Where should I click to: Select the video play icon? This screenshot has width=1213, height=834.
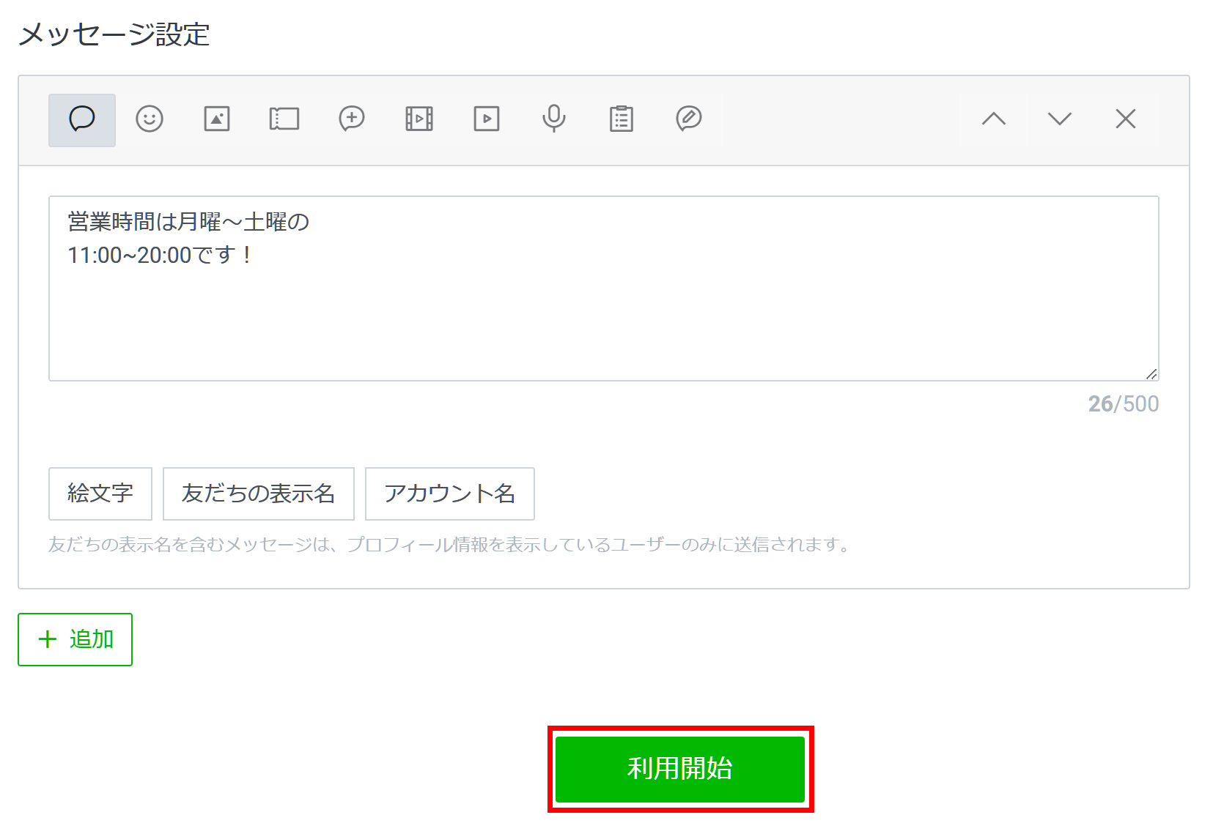pos(487,119)
